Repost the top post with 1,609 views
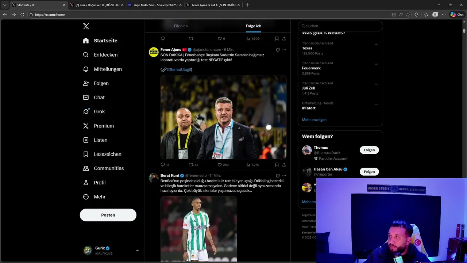Image resolution: width=467 pixels, height=263 pixels. coord(191,38)
